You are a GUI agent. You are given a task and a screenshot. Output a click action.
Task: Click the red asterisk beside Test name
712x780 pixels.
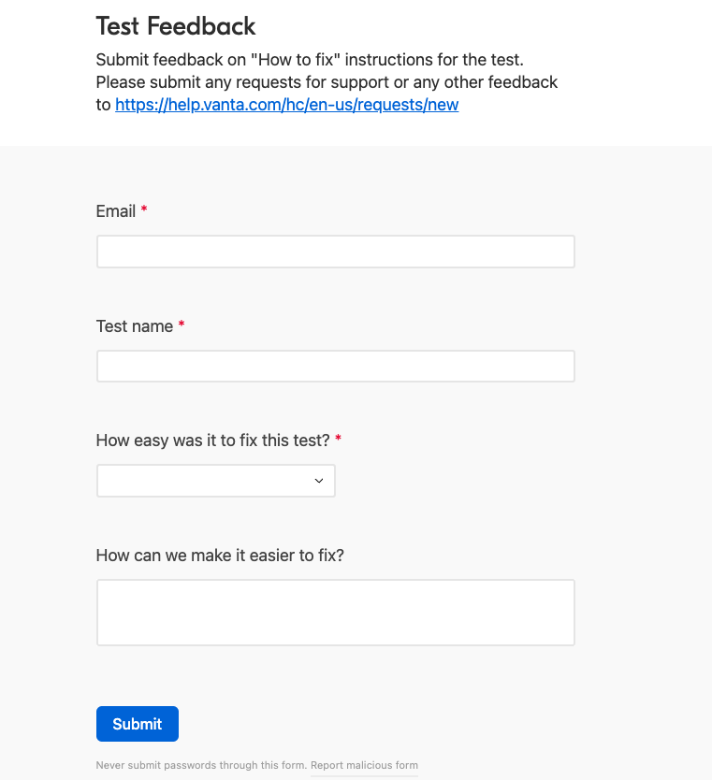(x=182, y=325)
